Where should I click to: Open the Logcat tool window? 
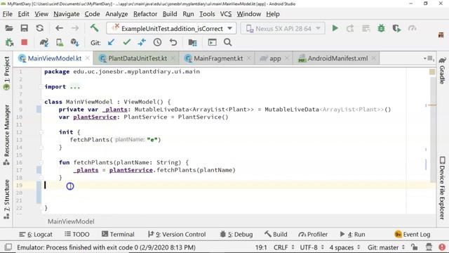[x=36, y=234]
